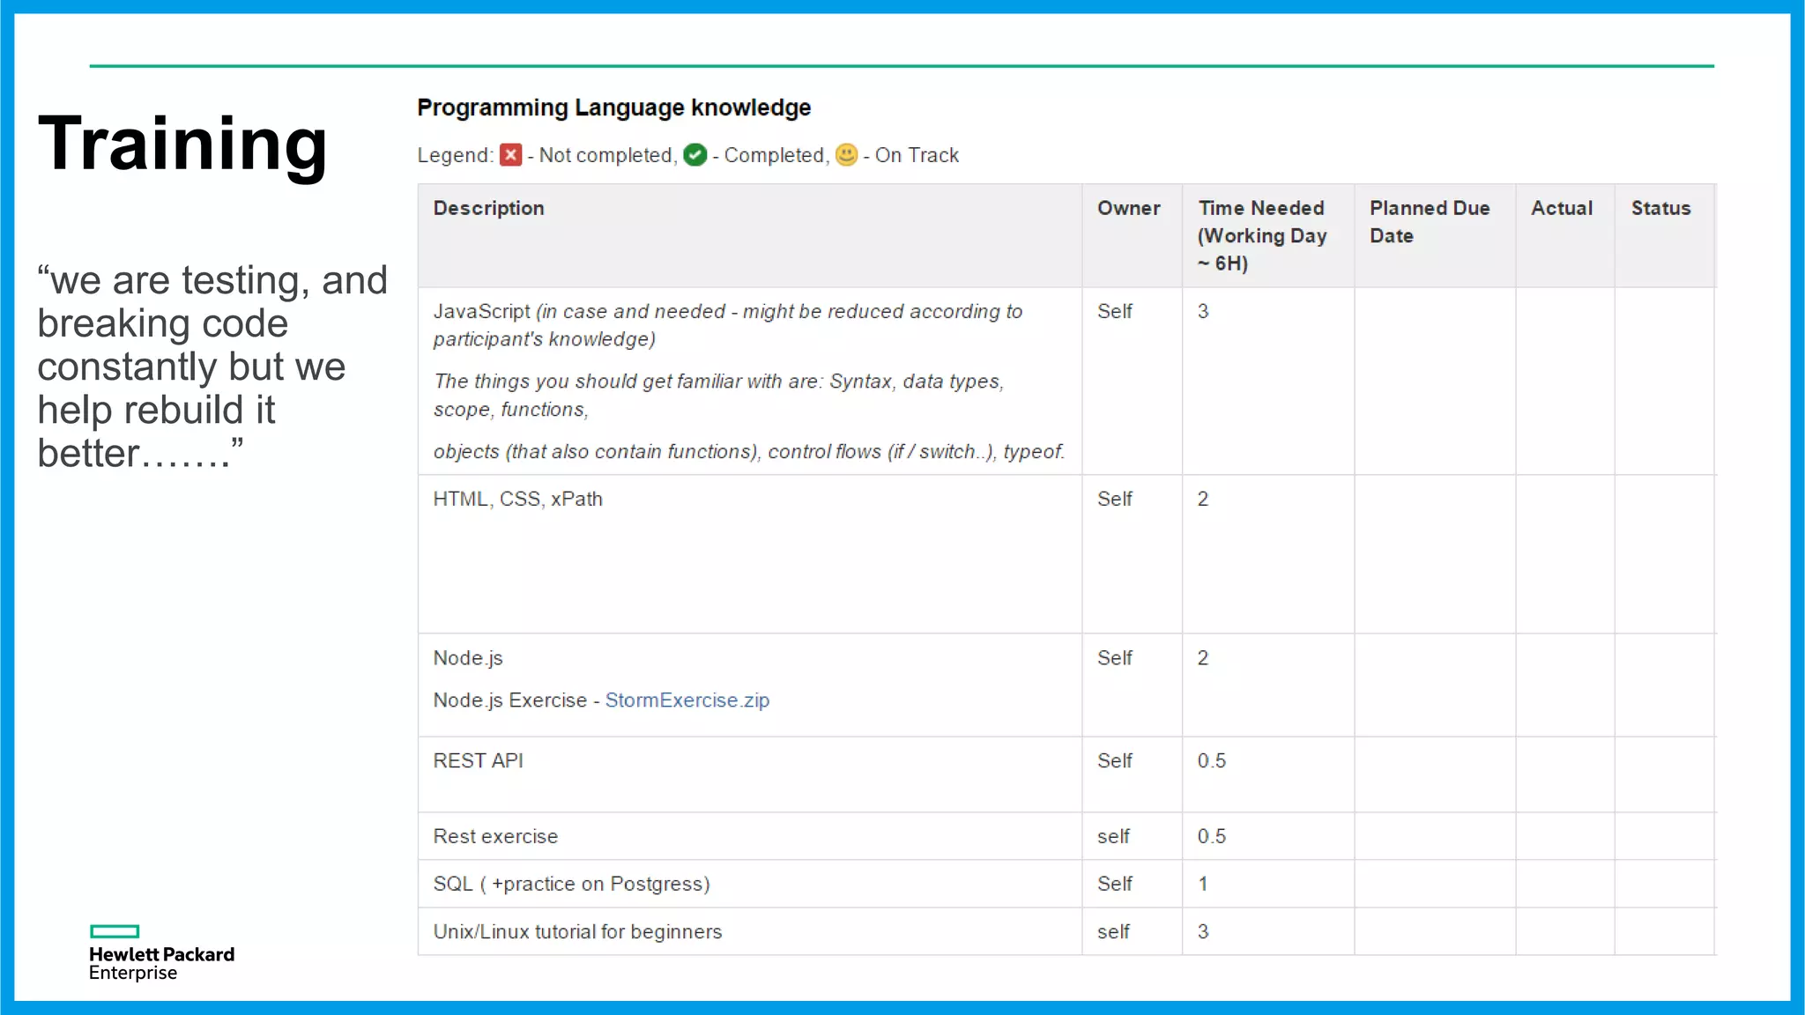Click the yellow On Track smiley icon
Screen dimensions: 1805x1015
pos(846,155)
